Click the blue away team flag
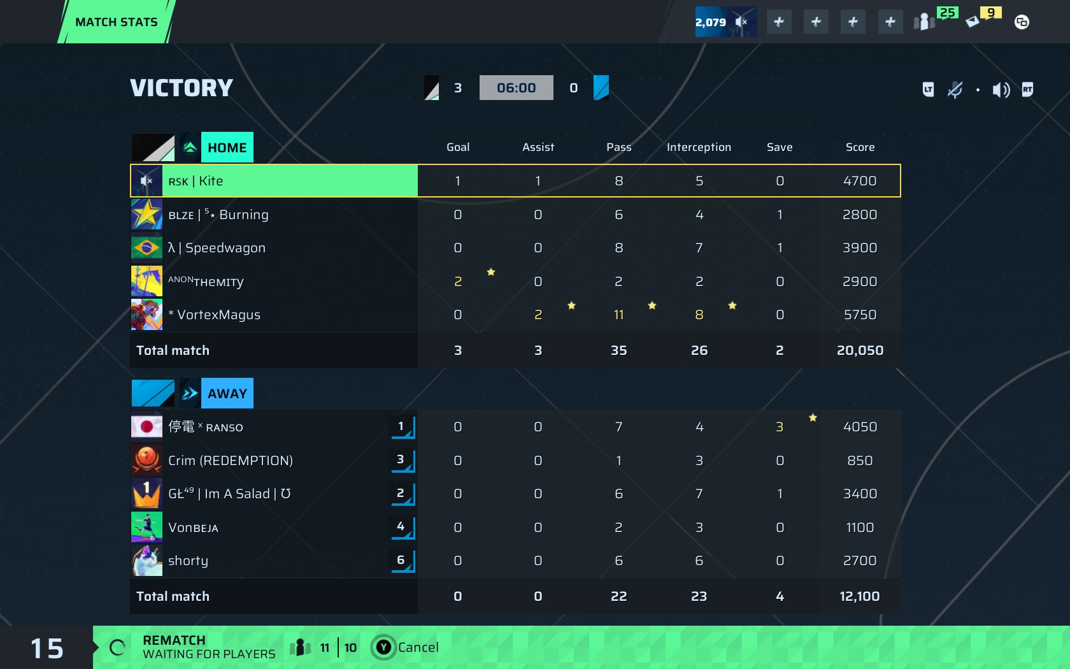Screen dimensions: 1070x669 click(x=153, y=393)
